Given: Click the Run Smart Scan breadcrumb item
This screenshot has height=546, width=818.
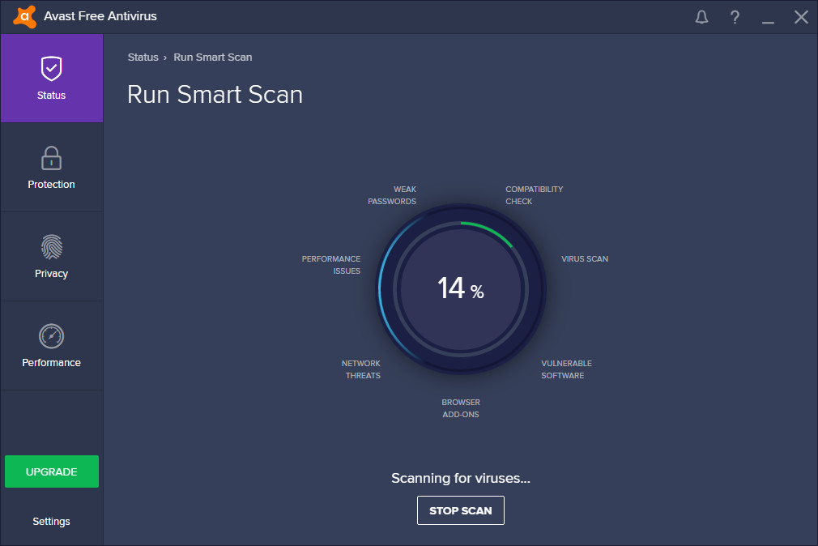Looking at the screenshot, I should (x=213, y=58).
